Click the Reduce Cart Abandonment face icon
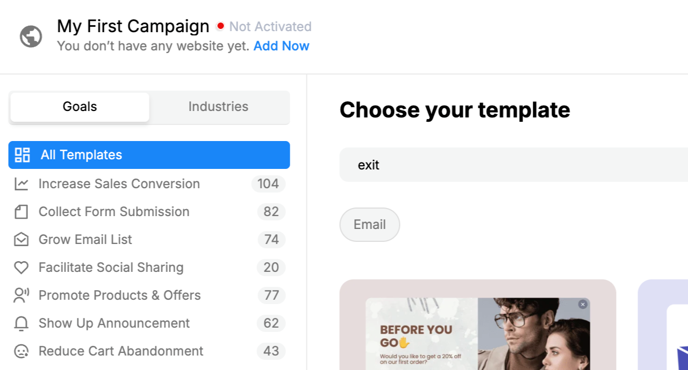Viewport: 688px width, 370px height. [21, 351]
